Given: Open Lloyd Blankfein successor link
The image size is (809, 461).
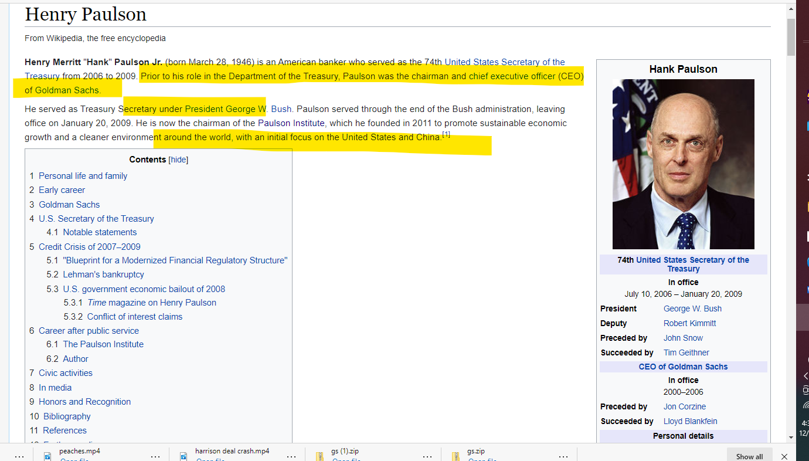Looking at the screenshot, I should click(690, 421).
